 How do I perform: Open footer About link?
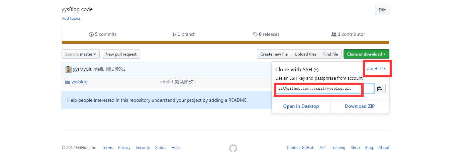(384, 148)
